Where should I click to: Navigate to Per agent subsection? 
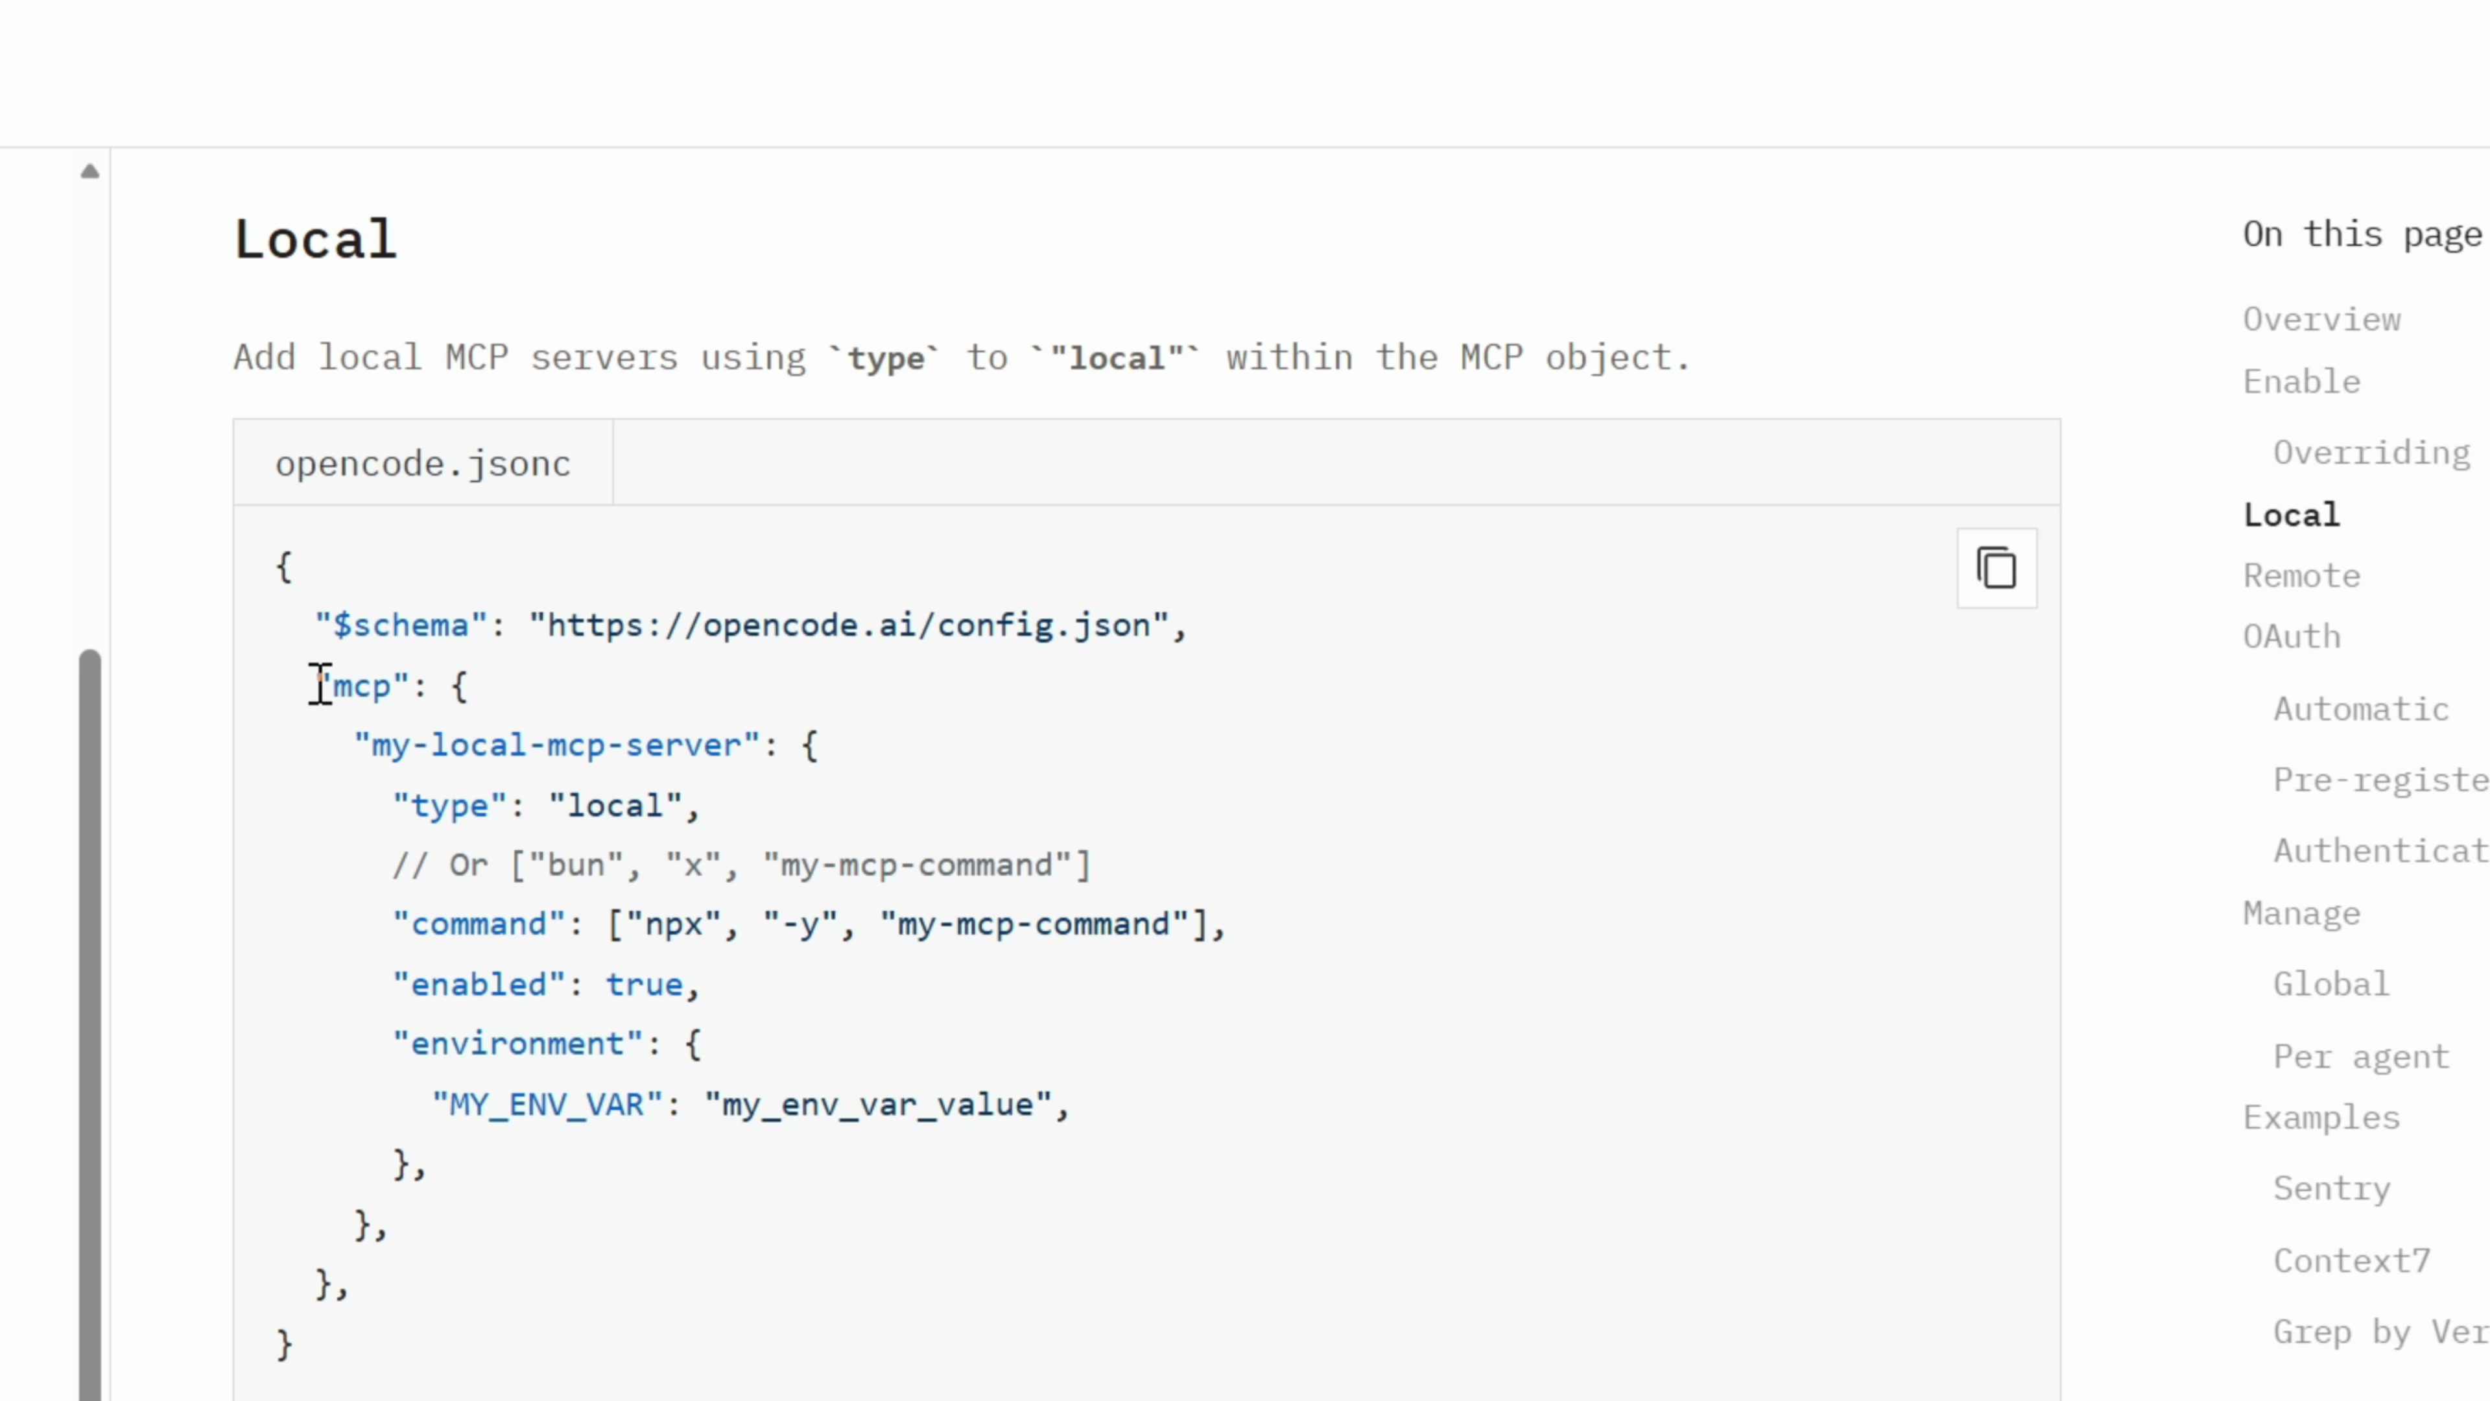[x=2360, y=1057]
